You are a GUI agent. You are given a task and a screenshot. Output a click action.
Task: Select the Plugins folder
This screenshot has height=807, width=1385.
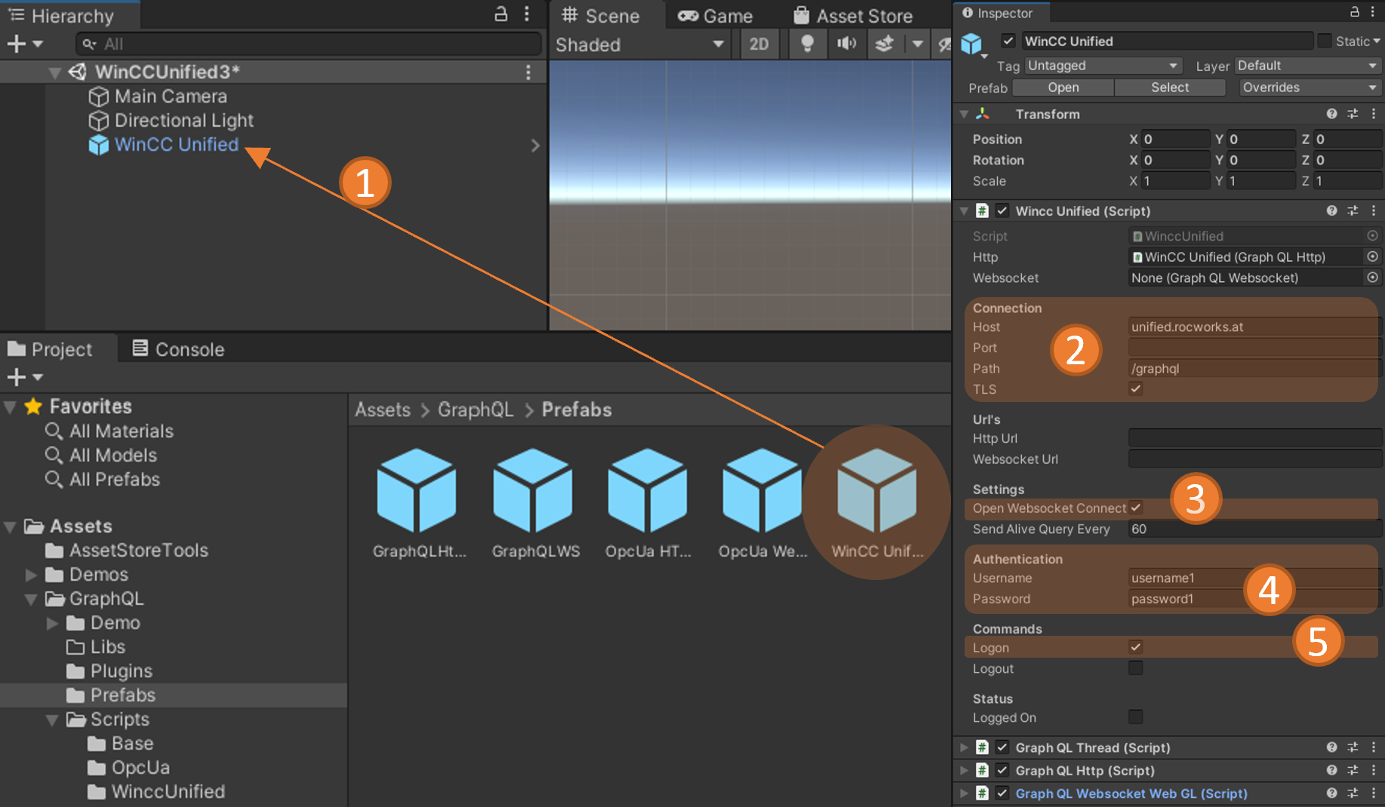pyautogui.click(x=109, y=671)
